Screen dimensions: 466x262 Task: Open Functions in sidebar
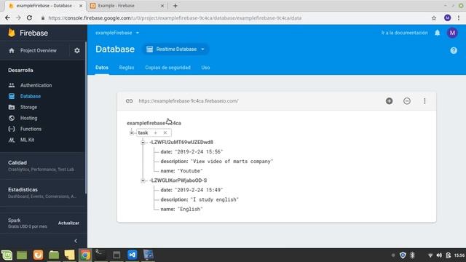(31, 129)
